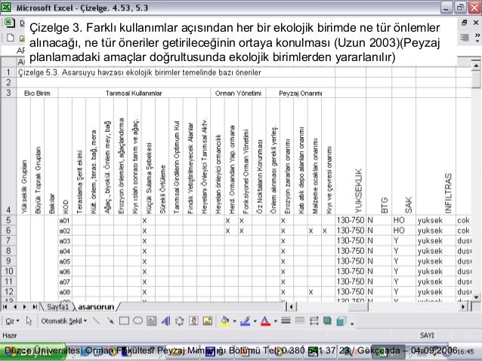The width and height of the screenshot is (482, 361).
Task: Go to previous sheet tab arrow
Action: tap(15, 307)
